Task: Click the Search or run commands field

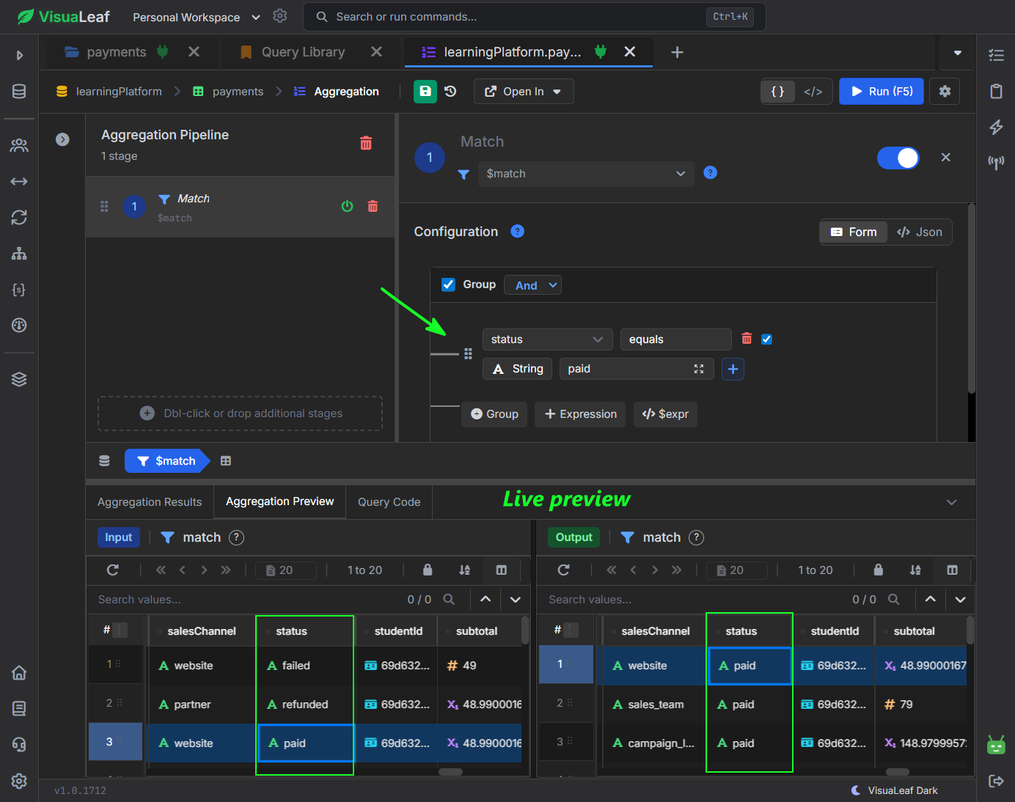Action: click(x=535, y=17)
